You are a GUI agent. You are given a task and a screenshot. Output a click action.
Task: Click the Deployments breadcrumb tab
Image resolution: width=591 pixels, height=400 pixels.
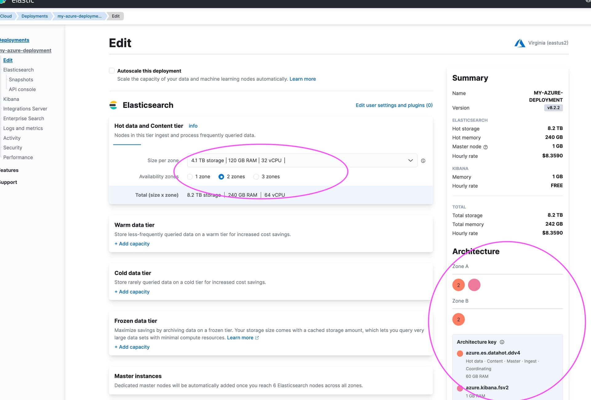[x=34, y=16]
